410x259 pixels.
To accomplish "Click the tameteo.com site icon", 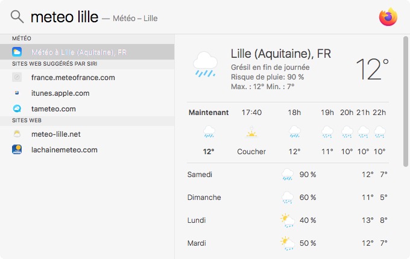I will (x=17, y=109).
